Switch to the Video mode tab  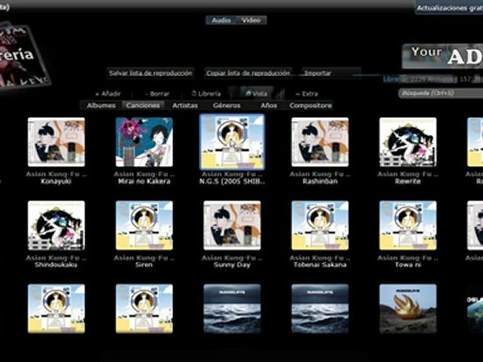coord(251,20)
